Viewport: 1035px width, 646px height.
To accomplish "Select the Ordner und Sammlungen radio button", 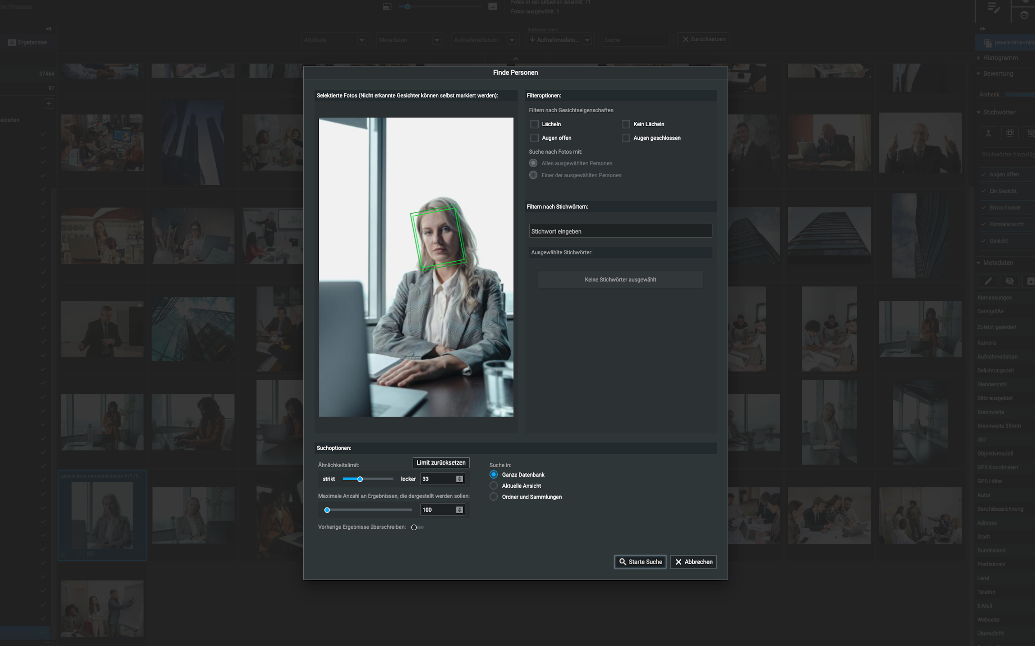I will (x=493, y=496).
